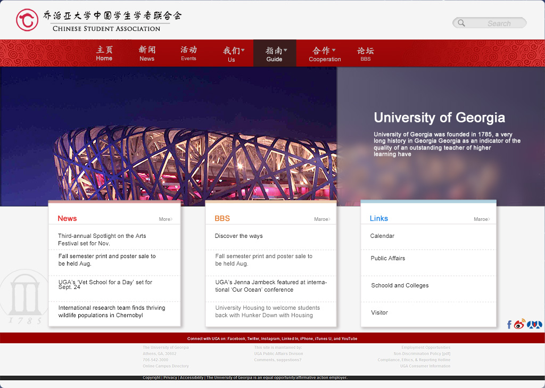Select the News navigation item
545x388 pixels.
(x=147, y=54)
